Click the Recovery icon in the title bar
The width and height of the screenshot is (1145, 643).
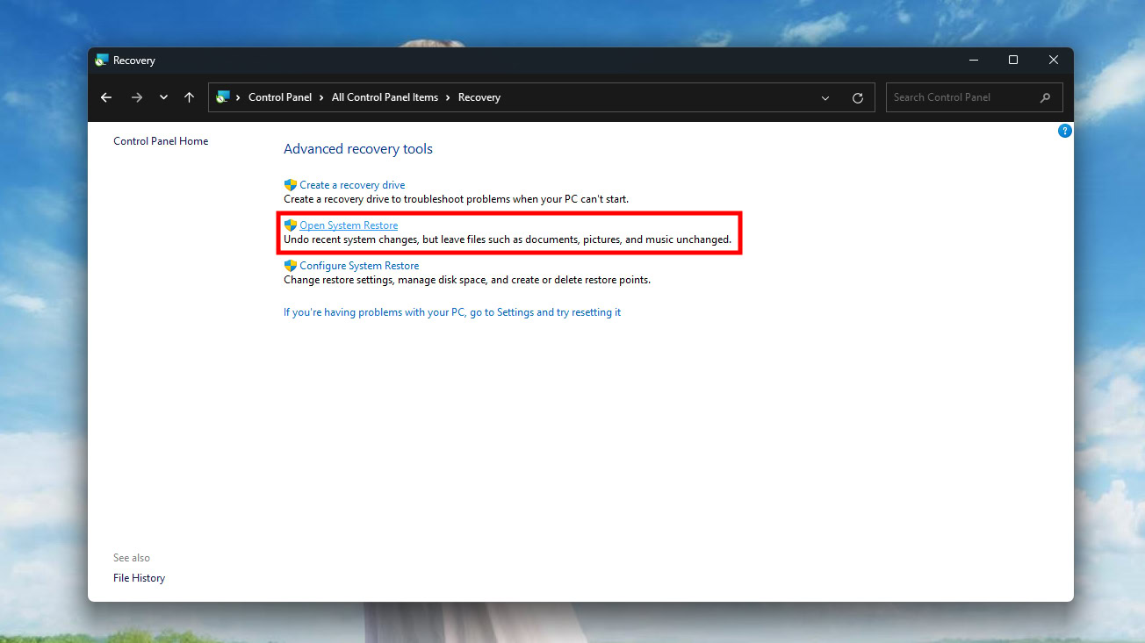(x=102, y=61)
